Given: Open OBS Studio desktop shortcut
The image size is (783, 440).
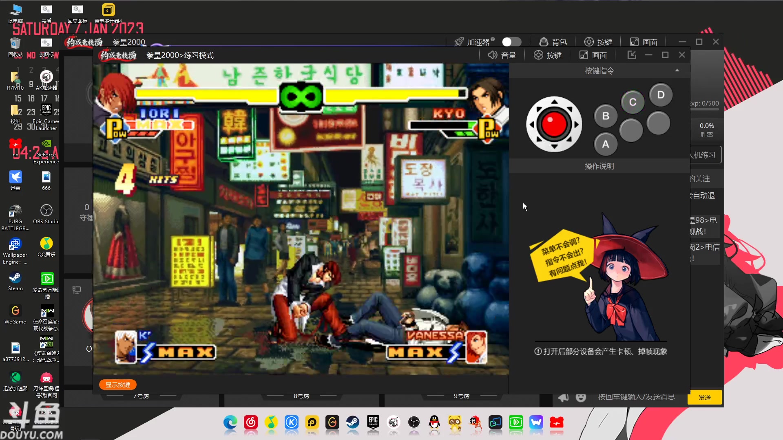Looking at the screenshot, I should (x=46, y=214).
